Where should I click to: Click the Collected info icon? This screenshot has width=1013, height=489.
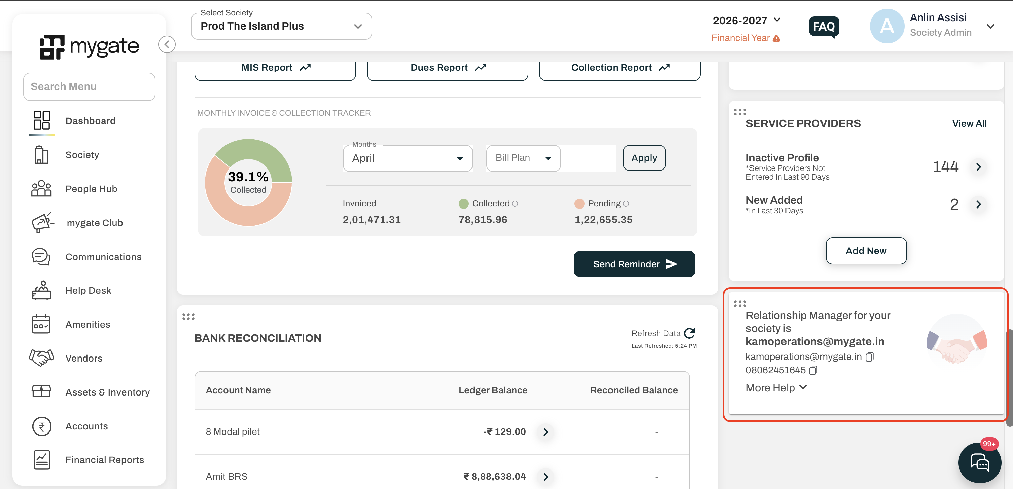pos(515,203)
